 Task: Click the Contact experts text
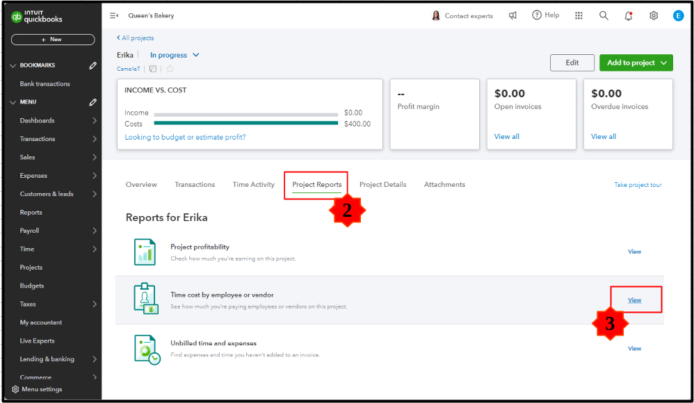coord(469,16)
